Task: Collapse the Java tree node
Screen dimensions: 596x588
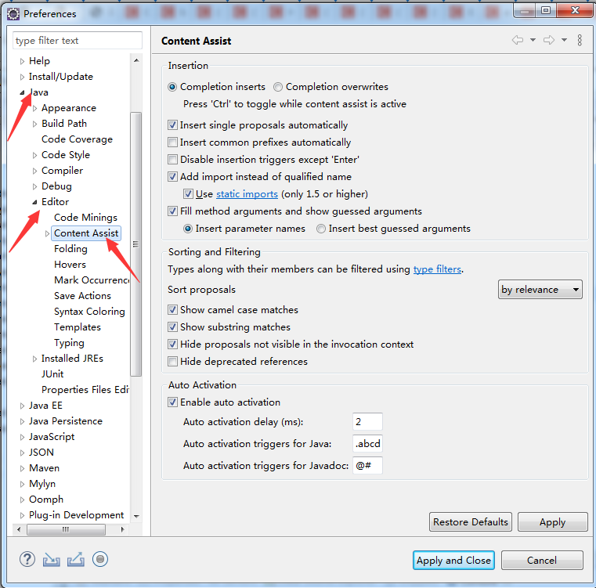Action: coord(22,92)
